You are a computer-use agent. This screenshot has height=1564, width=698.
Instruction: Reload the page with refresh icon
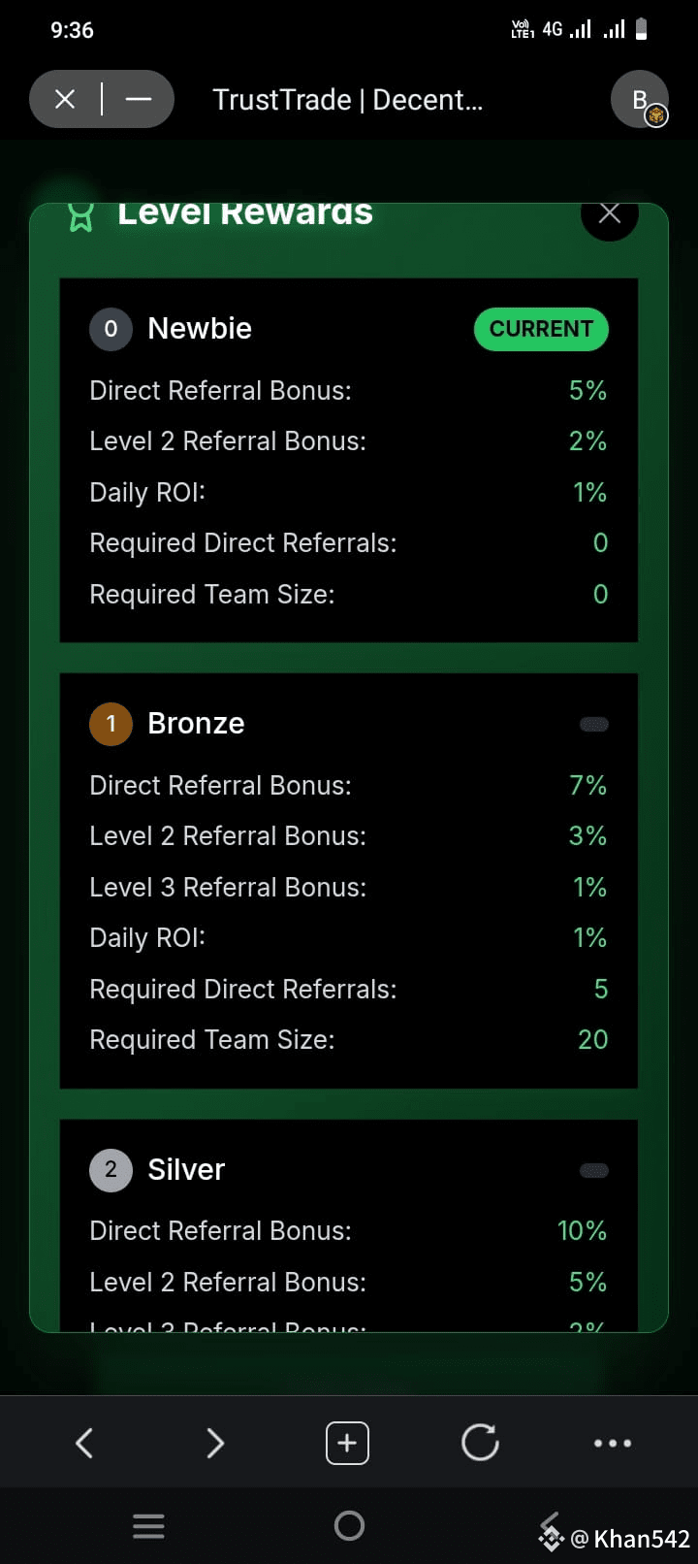point(480,1443)
